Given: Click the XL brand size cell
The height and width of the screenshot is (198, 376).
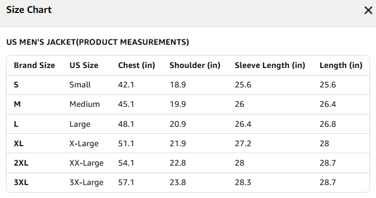Looking at the screenshot, I should (x=18, y=144).
